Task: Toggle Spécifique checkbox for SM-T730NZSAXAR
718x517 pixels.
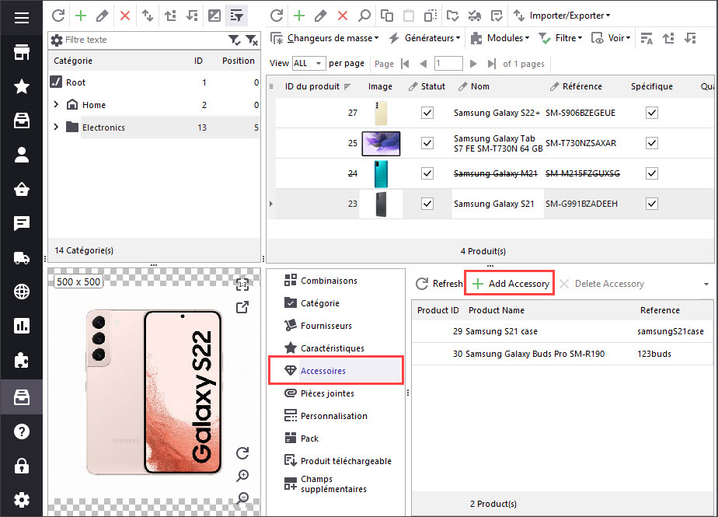Action: (x=652, y=143)
